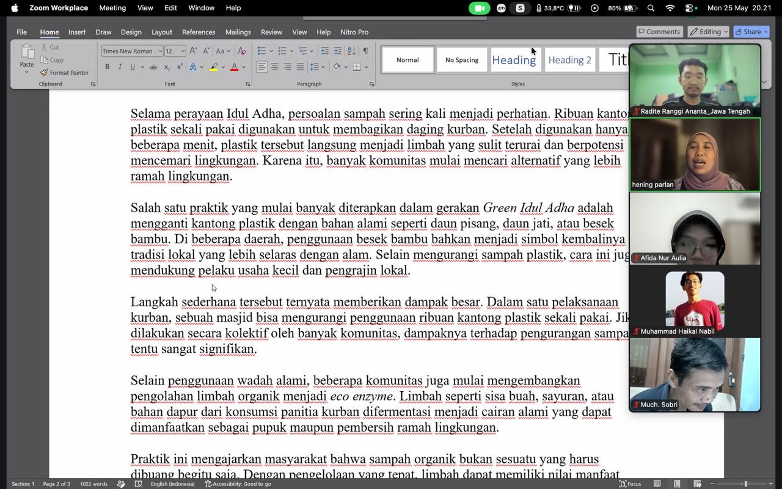Decrease font size with Shrink Font icon
Image resolution: width=782 pixels, height=489 pixels.
pos(206,51)
